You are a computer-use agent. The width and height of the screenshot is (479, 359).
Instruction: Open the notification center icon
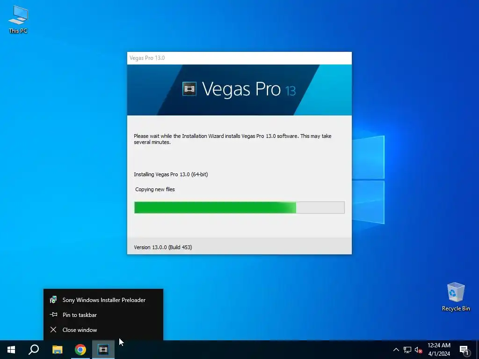tap(464, 350)
